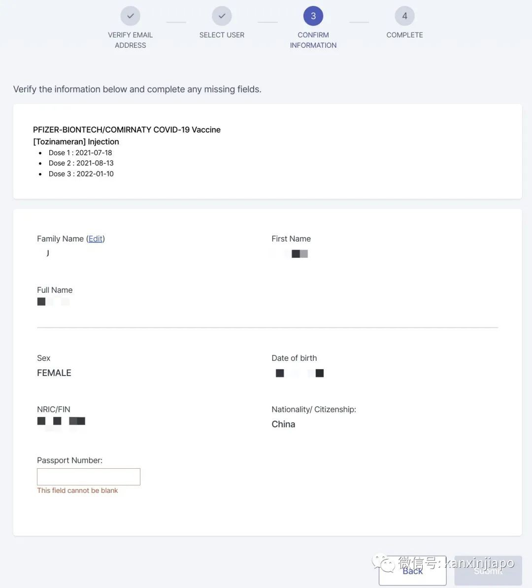Click the "This field cannot be blank" error
This screenshot has height=588, width=532.
tap(77, 490)
